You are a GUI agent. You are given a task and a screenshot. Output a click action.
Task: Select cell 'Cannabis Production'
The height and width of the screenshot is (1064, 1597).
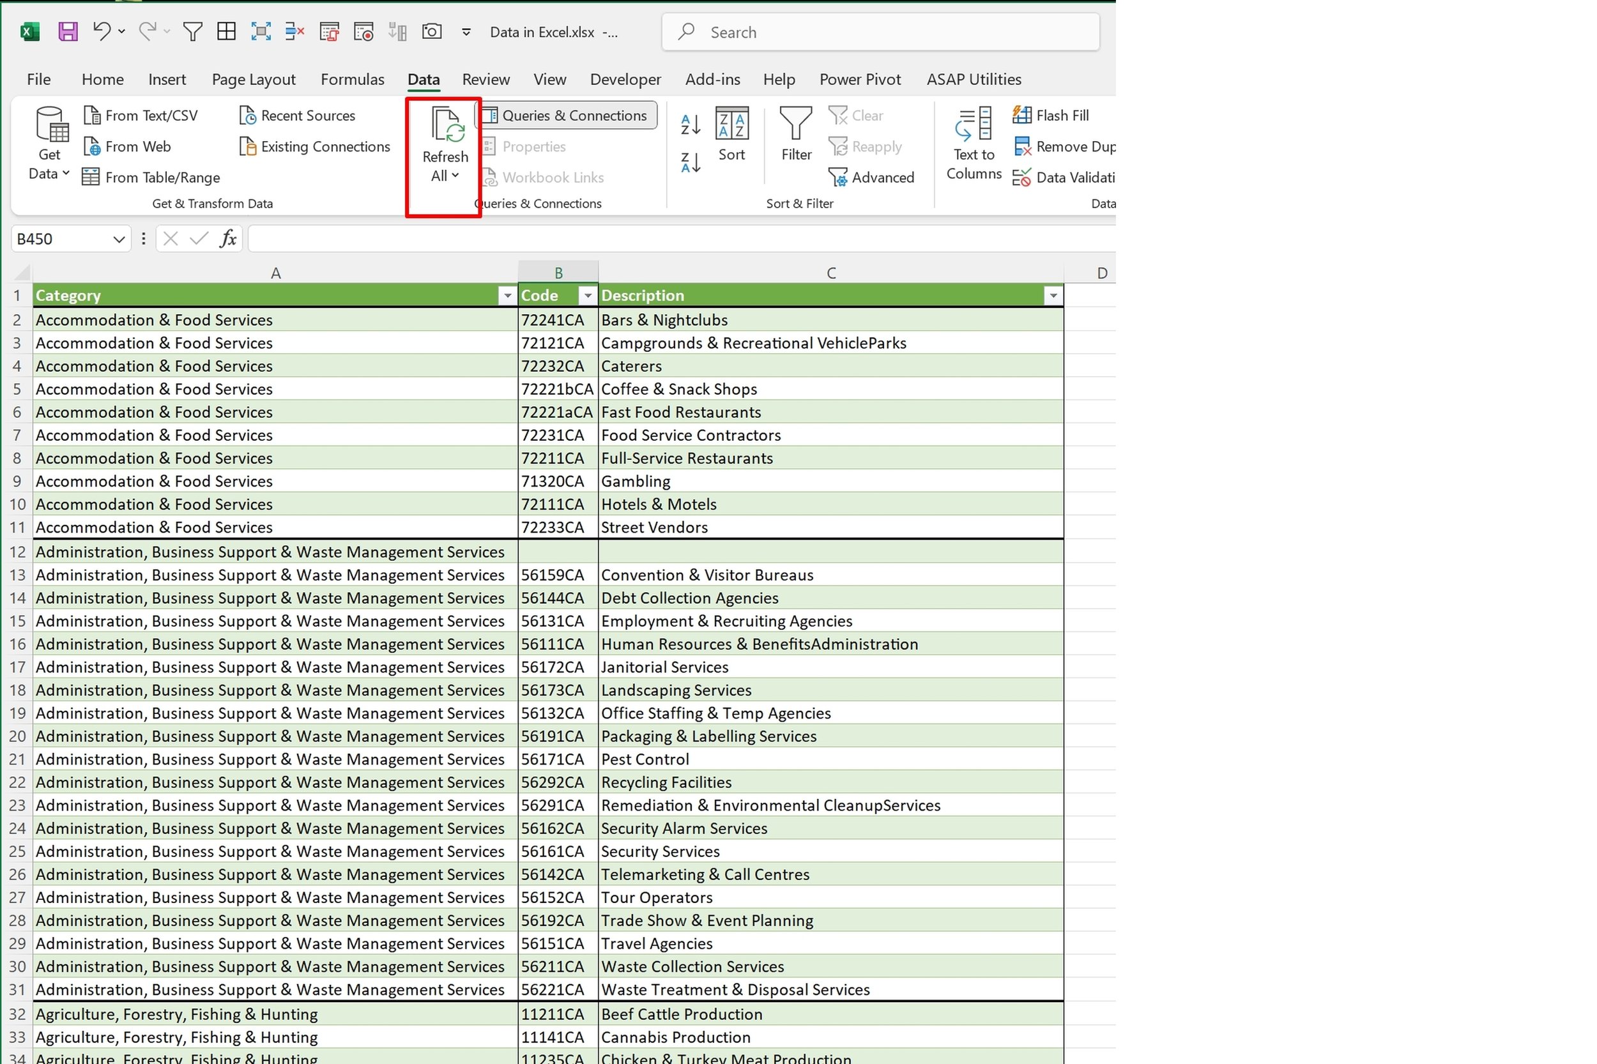[830, 1037]
